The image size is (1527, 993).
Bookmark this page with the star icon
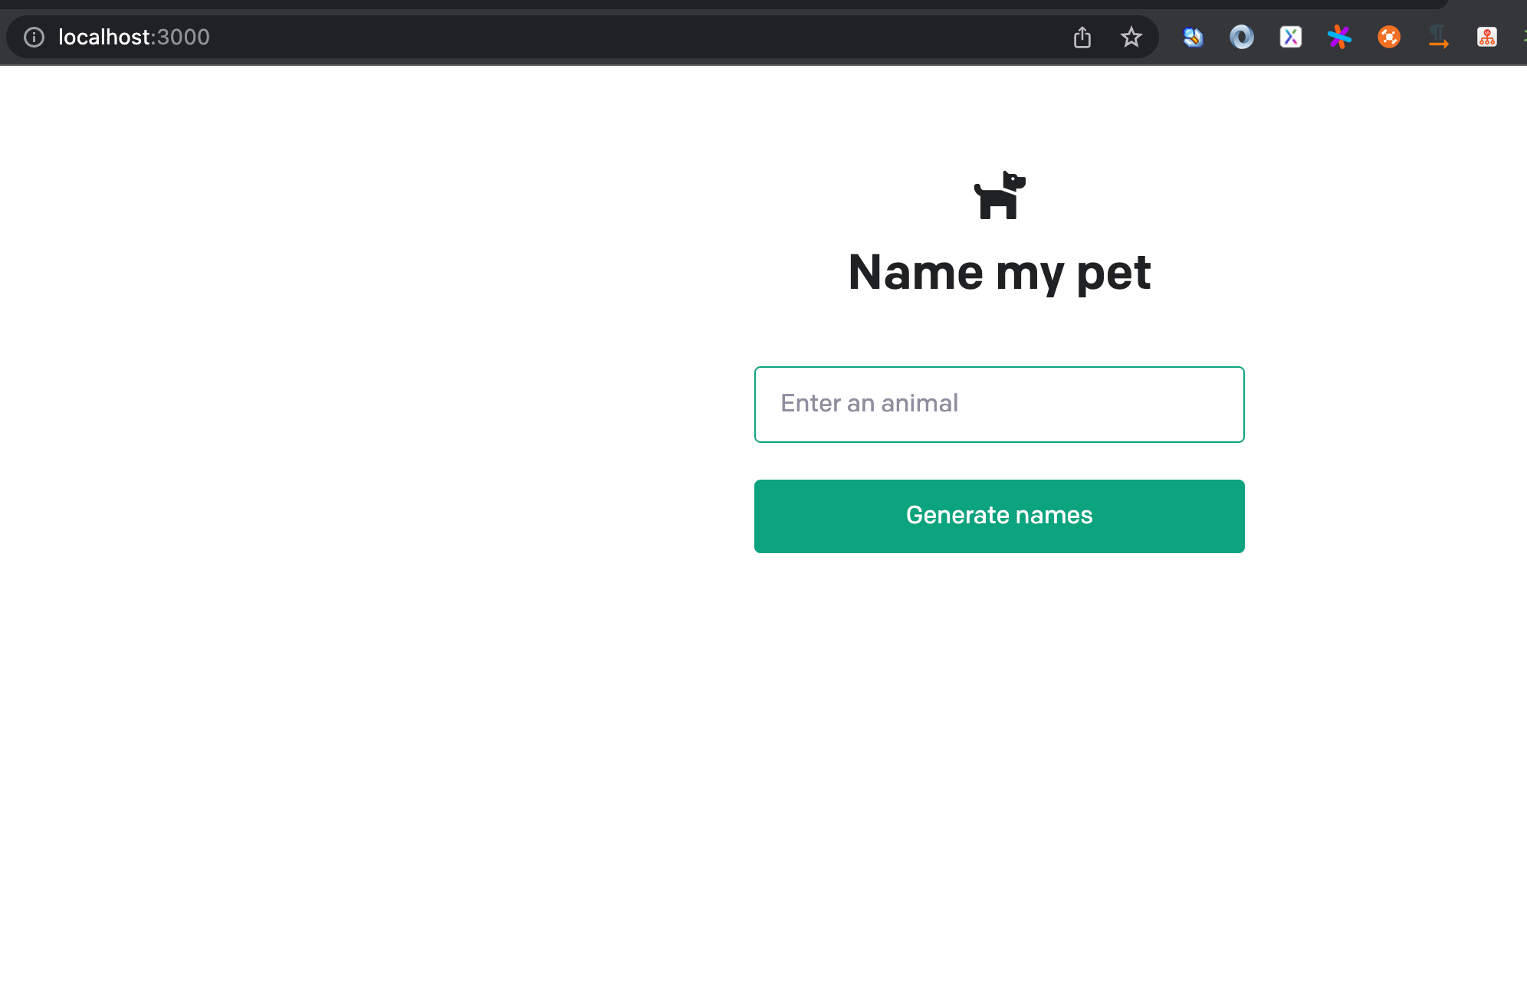1131,37
